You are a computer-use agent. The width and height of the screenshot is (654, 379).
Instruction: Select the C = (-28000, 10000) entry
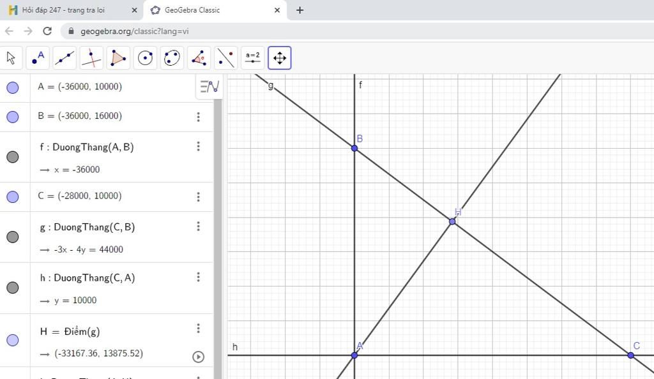tap(80, 196)
